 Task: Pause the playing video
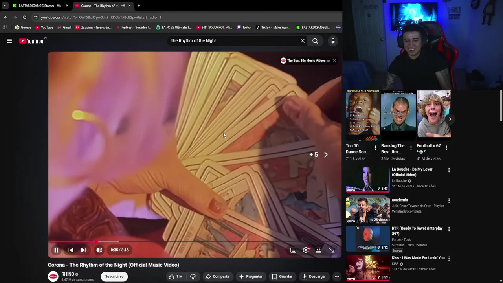[x=56, y=250]
